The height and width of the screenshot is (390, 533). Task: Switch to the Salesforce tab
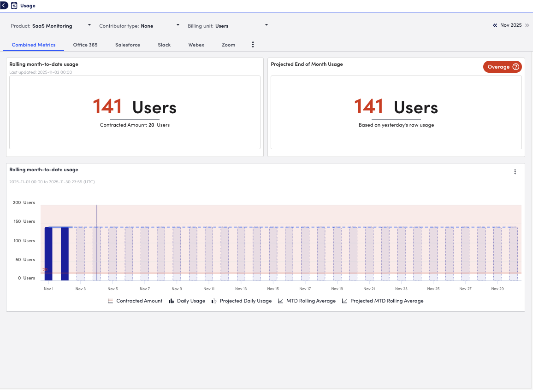click(x=128, y=45)
